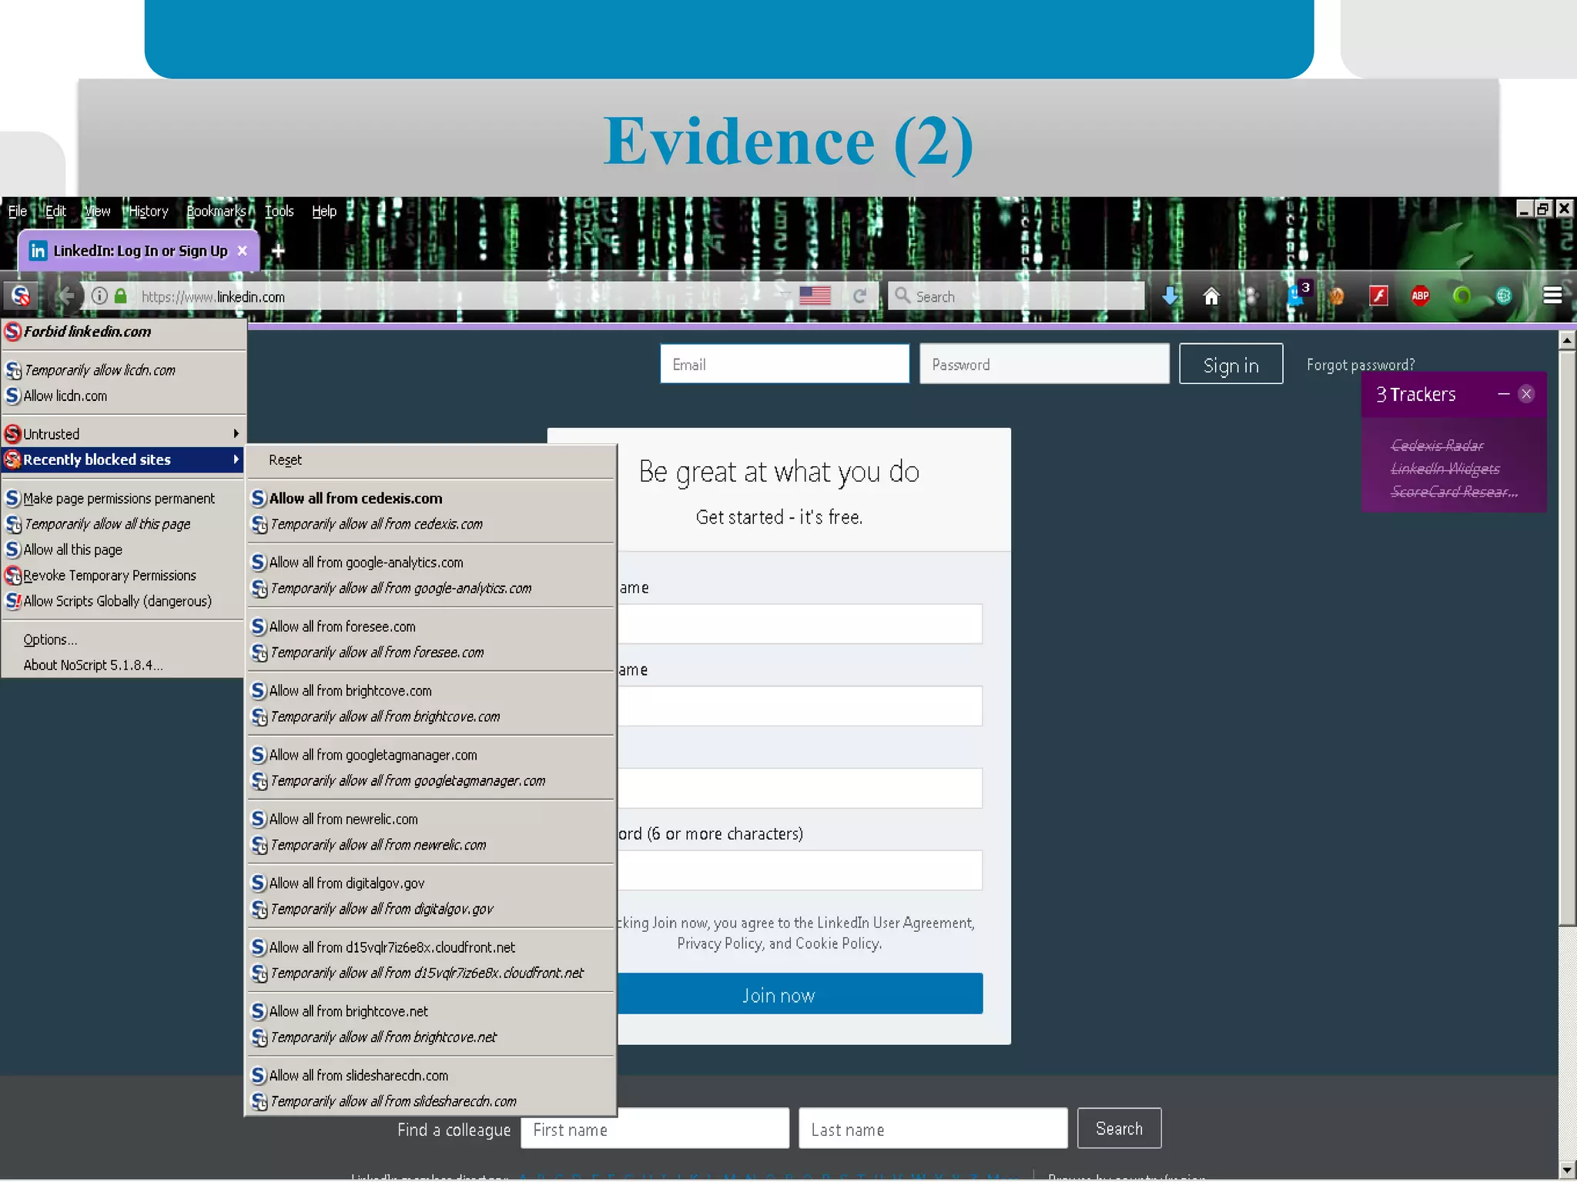
Task: Choose Allow licdn.com
Action: coord(123,396)
